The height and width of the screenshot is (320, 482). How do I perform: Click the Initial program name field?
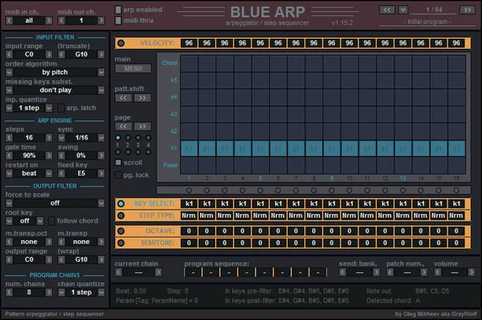coord(427,22)
